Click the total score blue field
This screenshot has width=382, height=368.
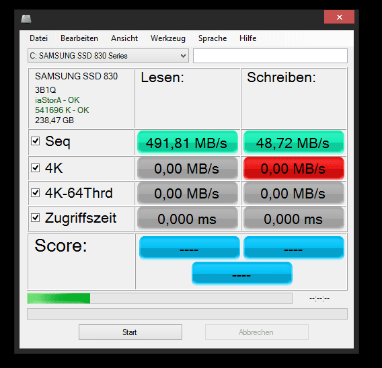click(x=242, y=273)
